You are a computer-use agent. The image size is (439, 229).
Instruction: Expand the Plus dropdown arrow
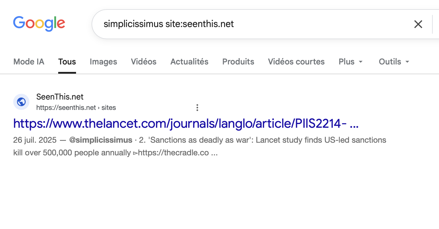click(x=361, y=62)
